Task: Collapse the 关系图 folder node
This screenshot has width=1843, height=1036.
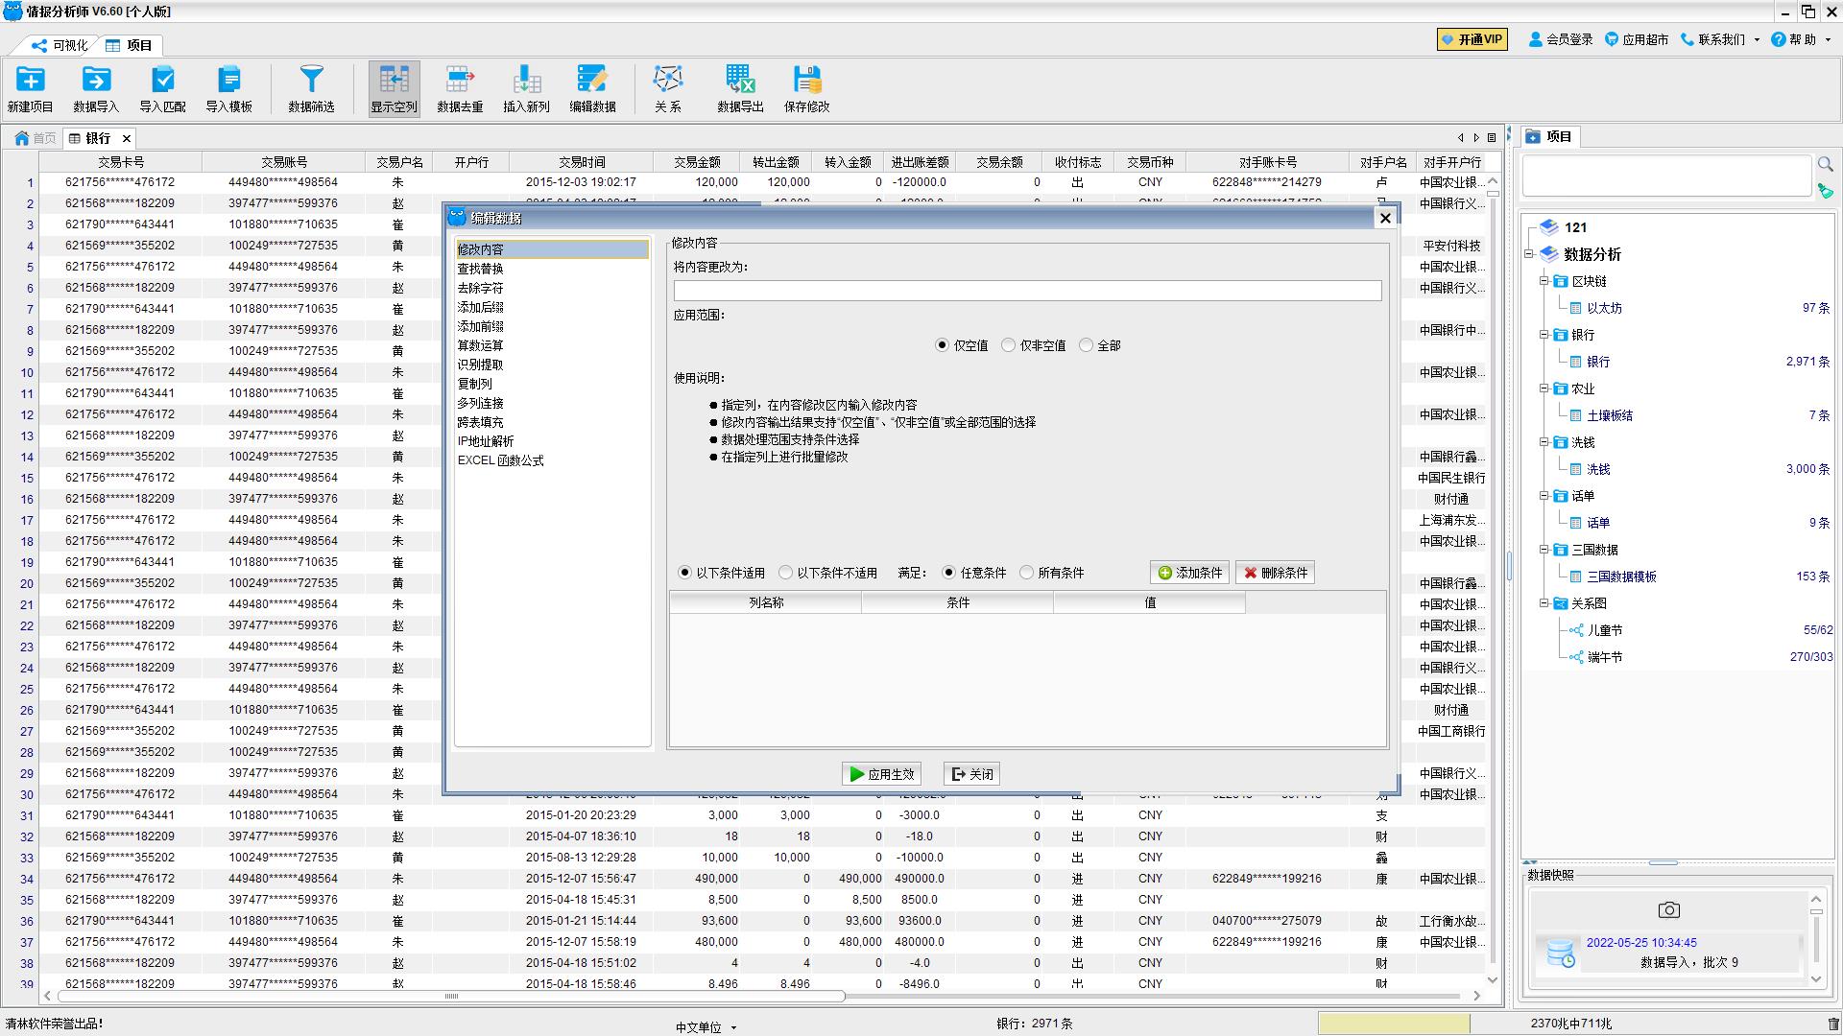Action: click(x=1544, y=603)
